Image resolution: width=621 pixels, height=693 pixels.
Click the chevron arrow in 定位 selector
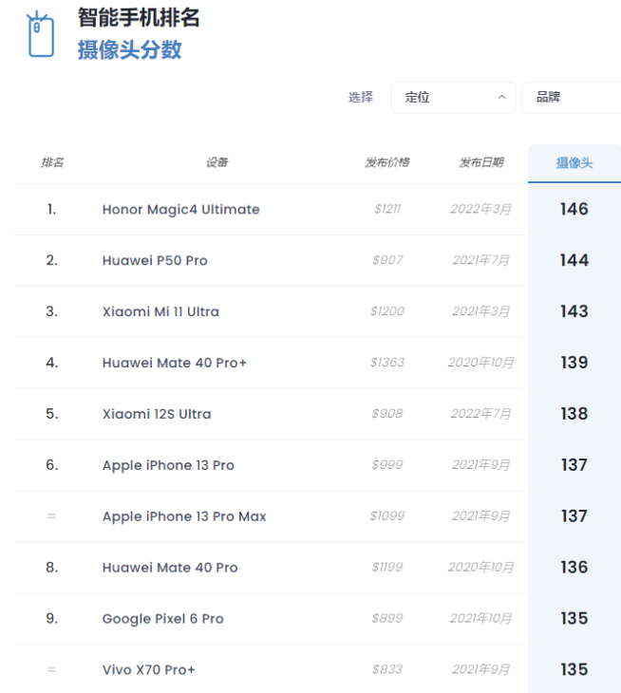[501, 97]
